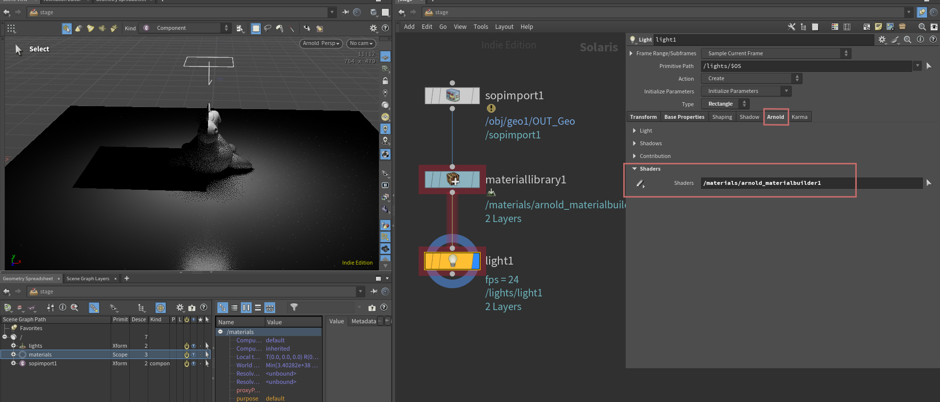This screenshot has width=940, height=402.
Task: Expand the Contribution section
Action: click(x=634, y=156)
